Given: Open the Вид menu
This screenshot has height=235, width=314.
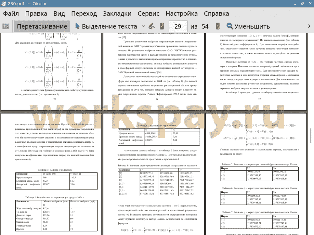Looking at the screenshot, I should pyautogui.click(x=59, y=14).
